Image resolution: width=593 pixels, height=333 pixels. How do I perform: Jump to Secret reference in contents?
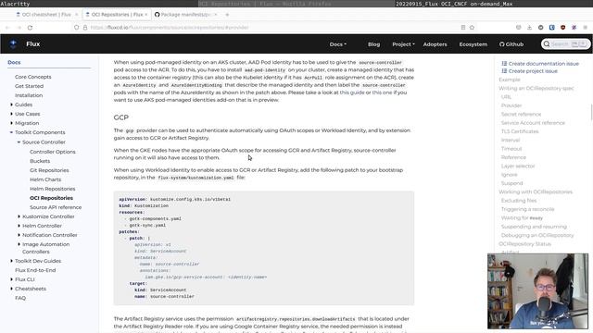[521, 114]
